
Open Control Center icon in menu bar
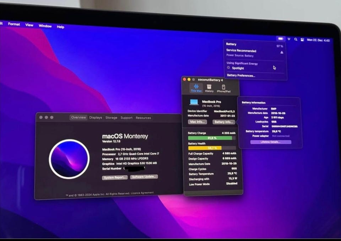[302, 39]
